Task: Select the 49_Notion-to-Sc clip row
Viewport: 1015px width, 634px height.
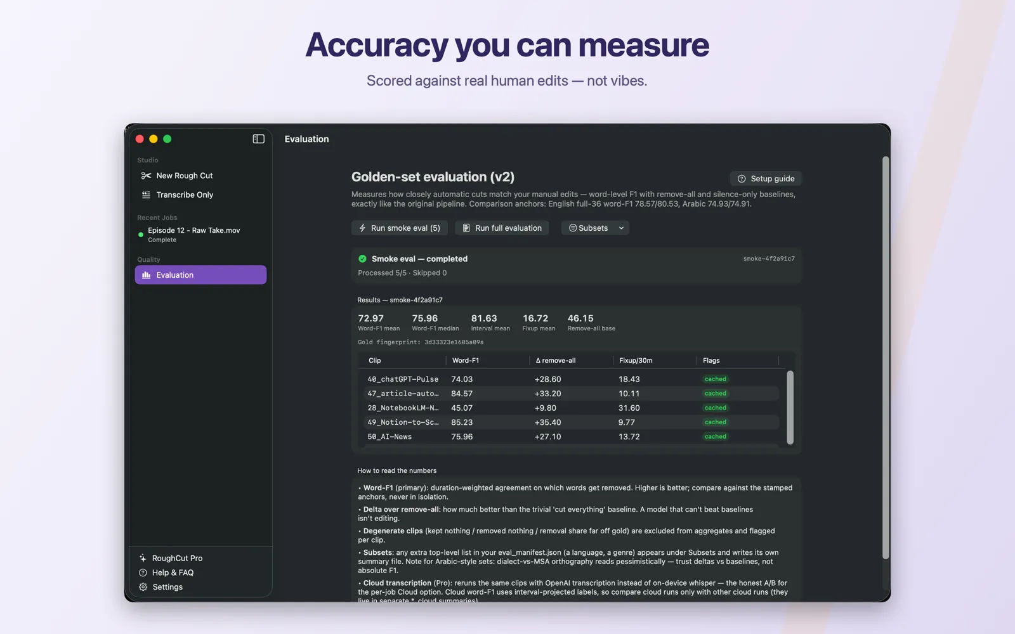Action: (571, 422)
